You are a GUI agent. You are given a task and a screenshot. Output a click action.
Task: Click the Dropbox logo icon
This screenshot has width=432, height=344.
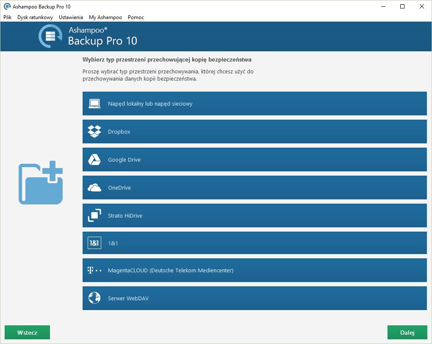(x=94, y=131)
